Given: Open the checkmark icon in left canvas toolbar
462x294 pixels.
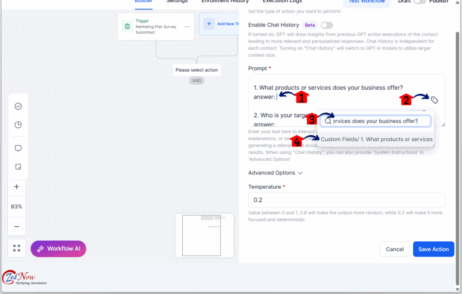Looking at the screenshot, I should click(x=18, y=106).
